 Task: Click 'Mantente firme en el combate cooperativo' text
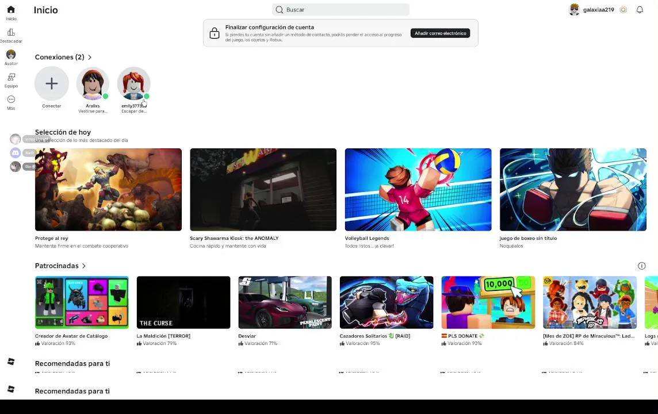(82, 246)
